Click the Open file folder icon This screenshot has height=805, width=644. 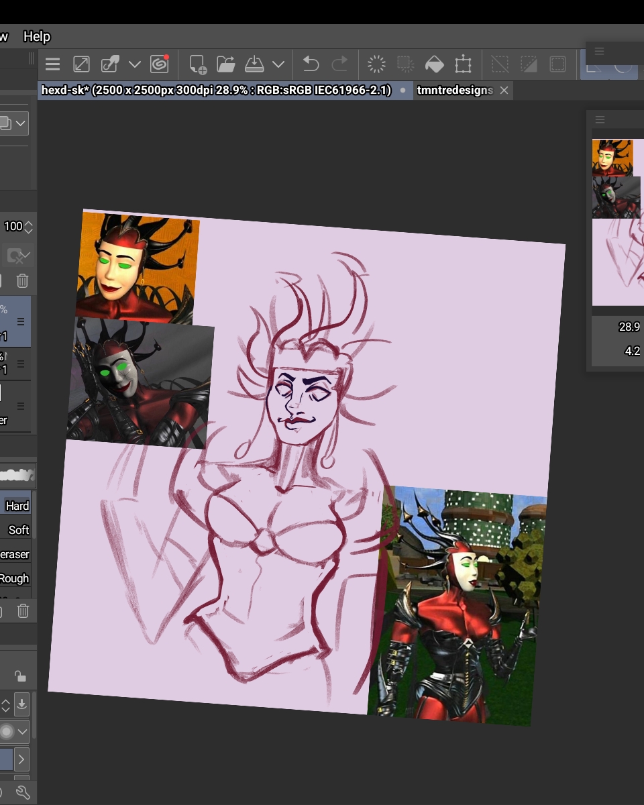pyautogui.click(x=226, y=64)
